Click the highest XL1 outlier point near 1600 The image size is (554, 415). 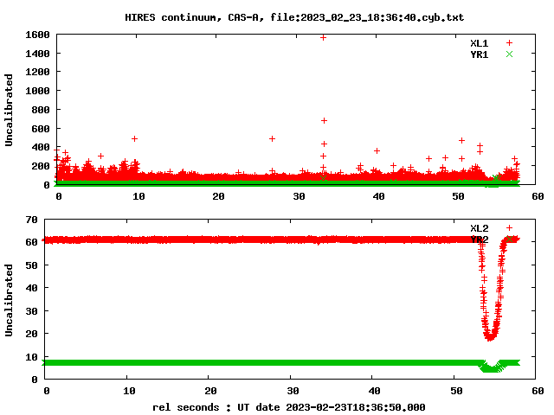(323, 37)
